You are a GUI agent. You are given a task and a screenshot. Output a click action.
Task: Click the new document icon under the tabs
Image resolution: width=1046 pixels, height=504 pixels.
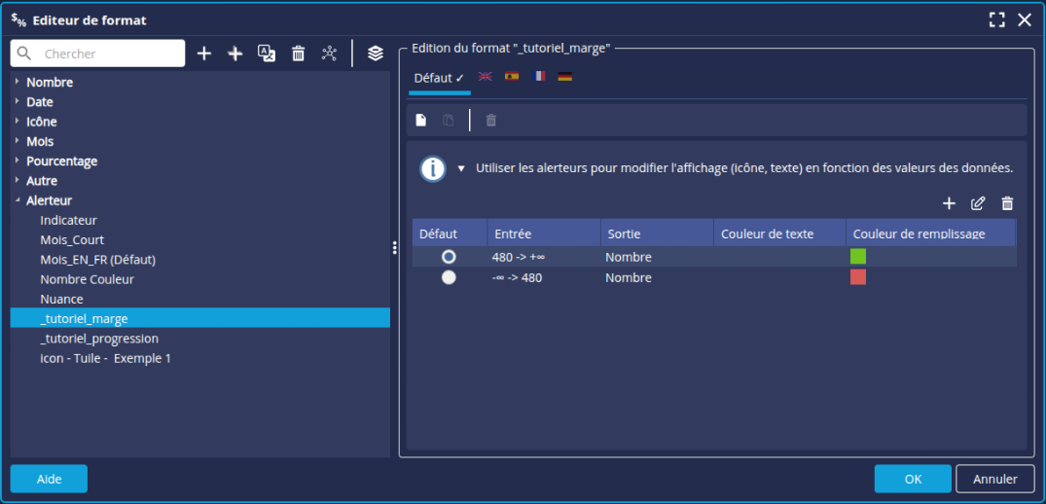point(421,120)
